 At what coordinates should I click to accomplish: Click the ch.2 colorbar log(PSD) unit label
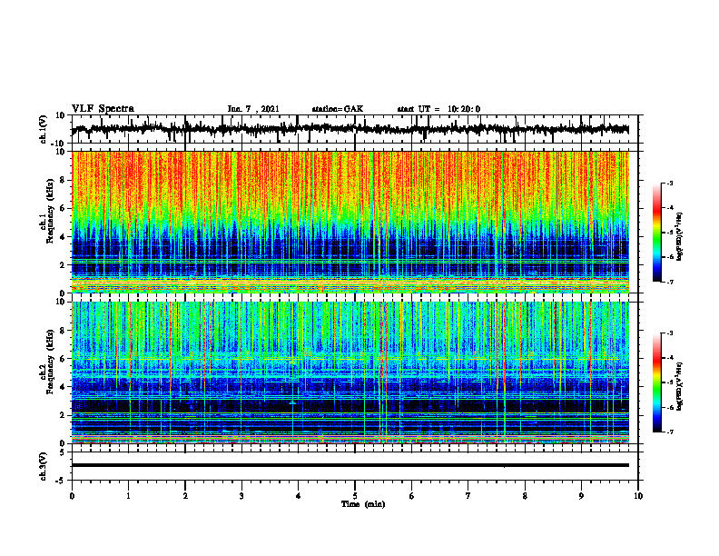(x=680, y=386)
